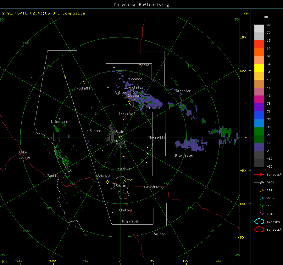Viewport: 283px width, 265px height.
Task: Click the Lake Louise label
Action: (x=24, y=155)
